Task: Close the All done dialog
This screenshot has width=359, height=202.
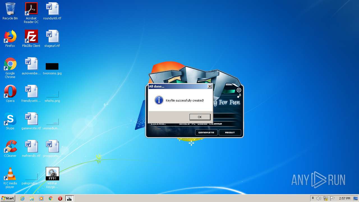Action: pyautogui.click(x=210, y=86)
